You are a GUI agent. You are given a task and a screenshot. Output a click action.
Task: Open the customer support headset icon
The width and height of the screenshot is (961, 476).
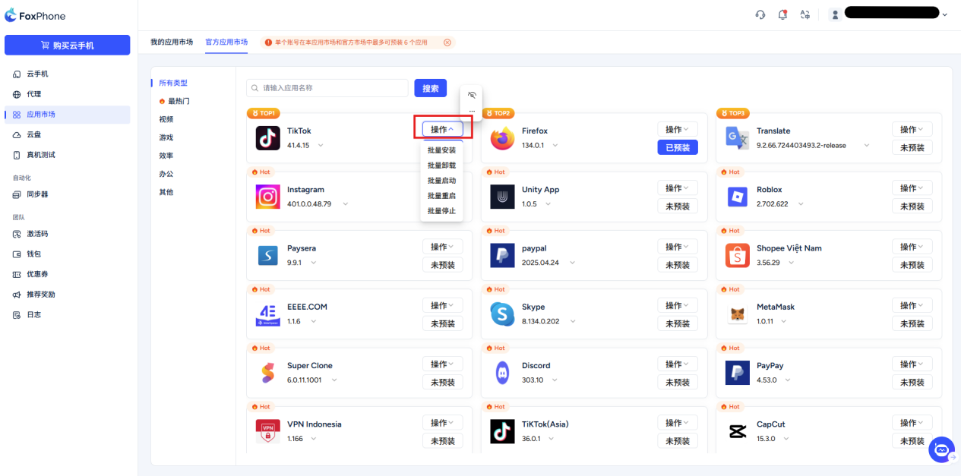(x=760, y=14)
